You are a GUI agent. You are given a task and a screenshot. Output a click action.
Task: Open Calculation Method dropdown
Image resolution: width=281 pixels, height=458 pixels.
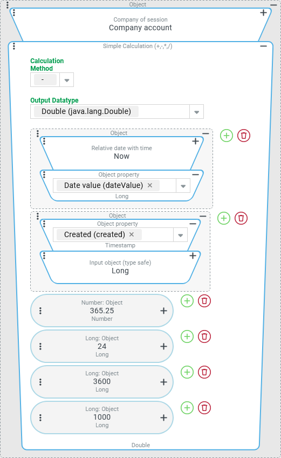click(x=66, y=80)
